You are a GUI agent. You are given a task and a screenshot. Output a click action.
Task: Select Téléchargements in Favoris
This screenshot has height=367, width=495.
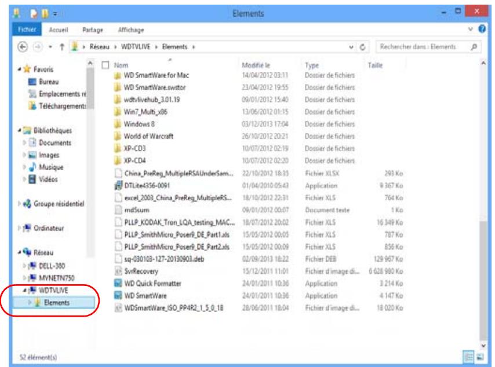[x=63, y=107]
